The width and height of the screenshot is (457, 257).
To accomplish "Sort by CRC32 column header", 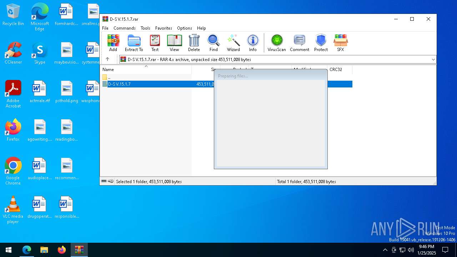I will (340, 70).
